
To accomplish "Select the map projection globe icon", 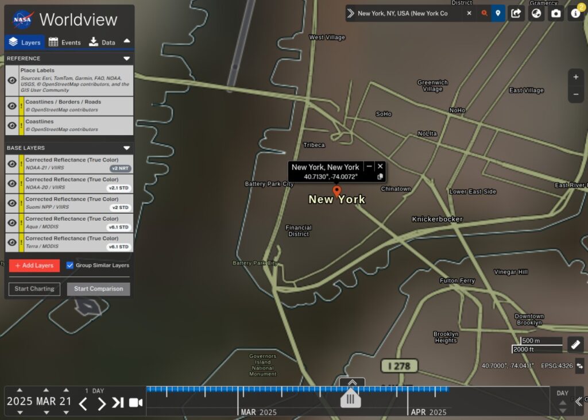I will [536, 13].
